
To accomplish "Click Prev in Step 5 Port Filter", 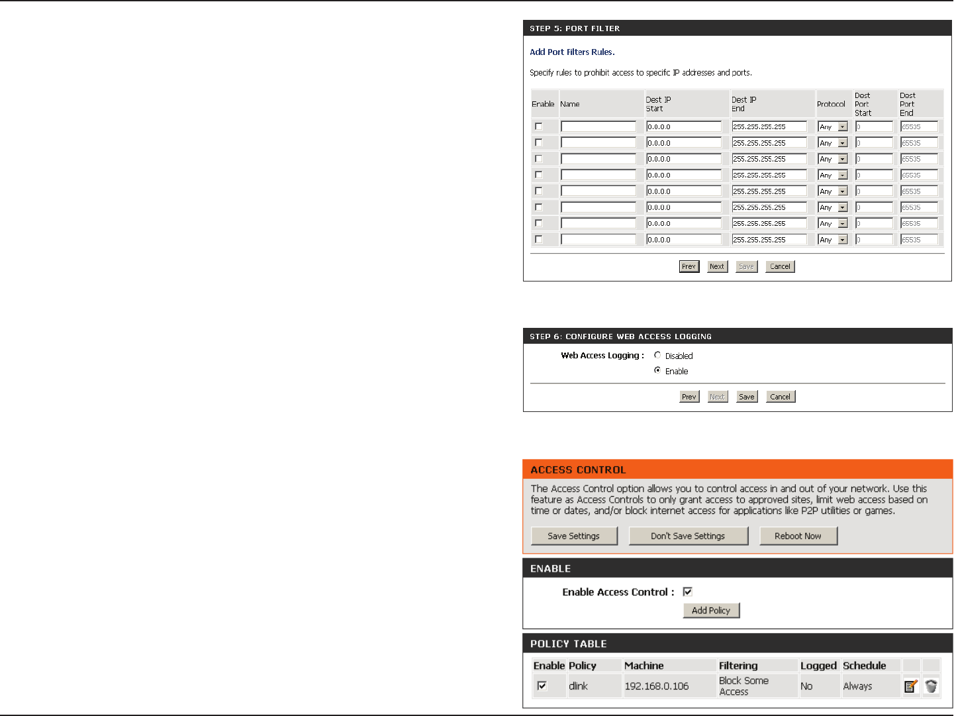I will [689, 266].
